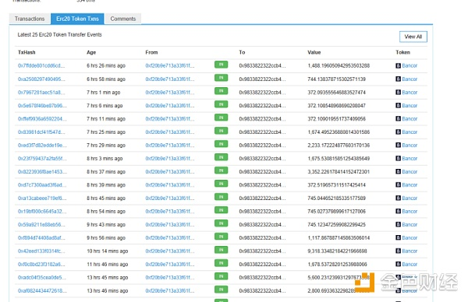Click the '7 hrs 6 mins ago' age cell
The image size is (468, 302).
tap(105, 105)
